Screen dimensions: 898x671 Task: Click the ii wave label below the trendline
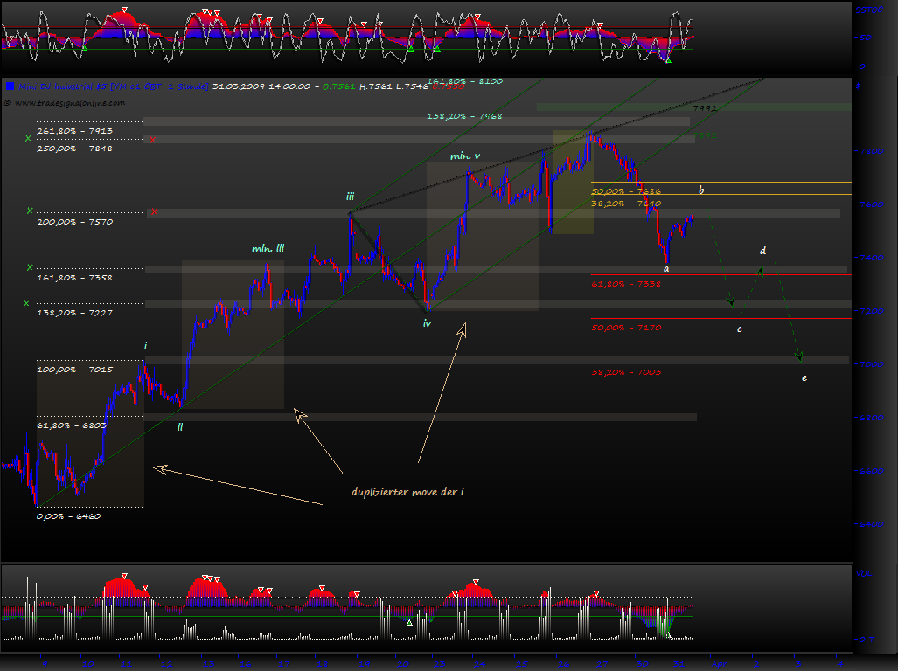[x=180, y=427]
